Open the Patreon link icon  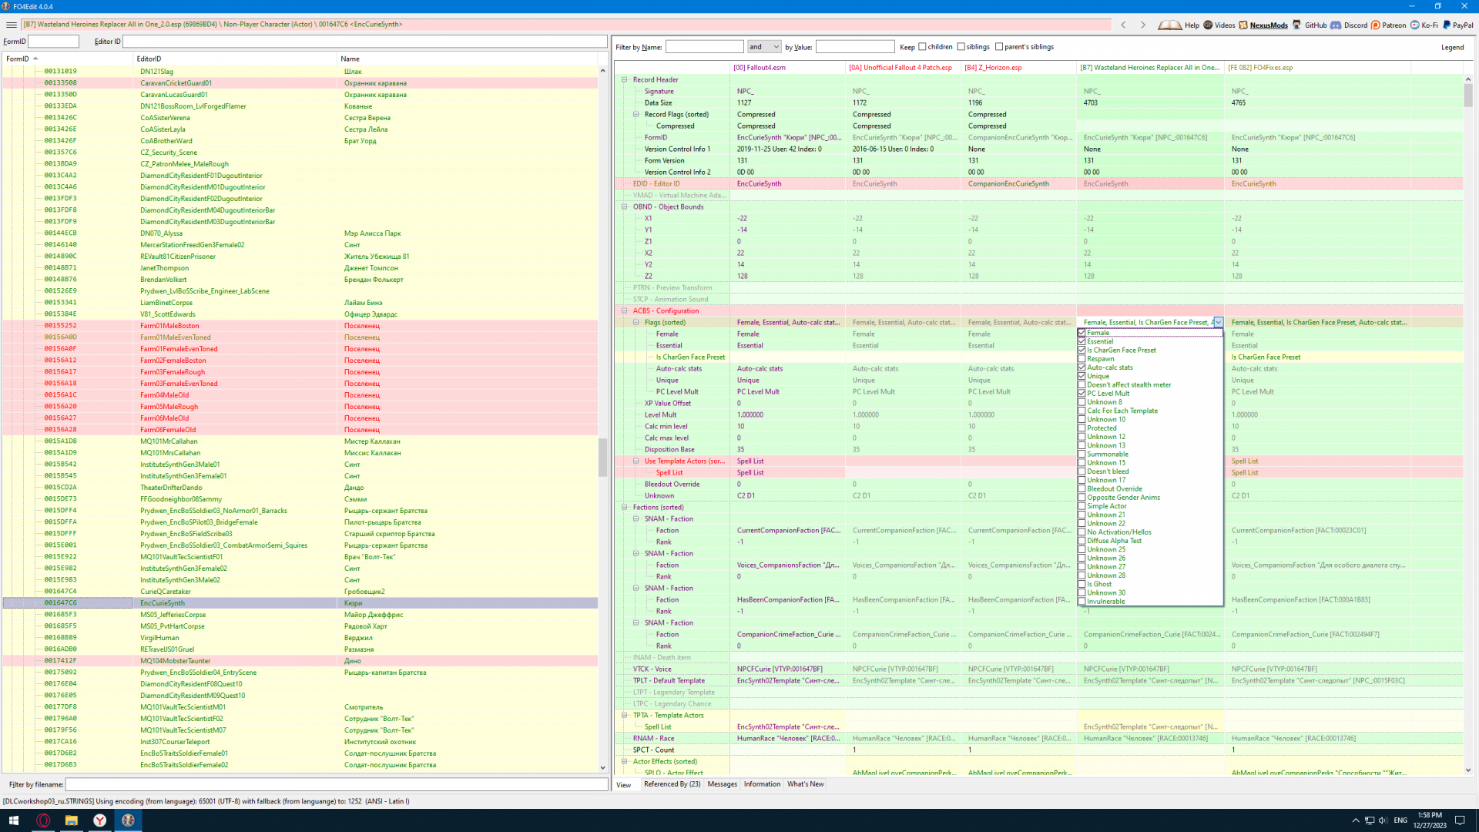[1376, 25]
